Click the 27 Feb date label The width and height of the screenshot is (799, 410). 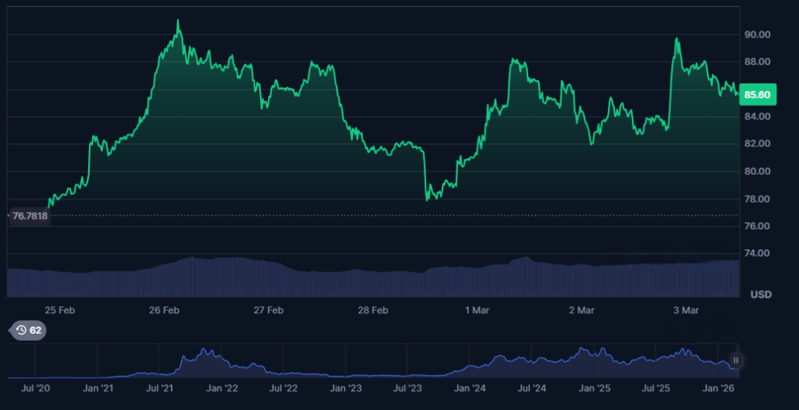[268, 310]
